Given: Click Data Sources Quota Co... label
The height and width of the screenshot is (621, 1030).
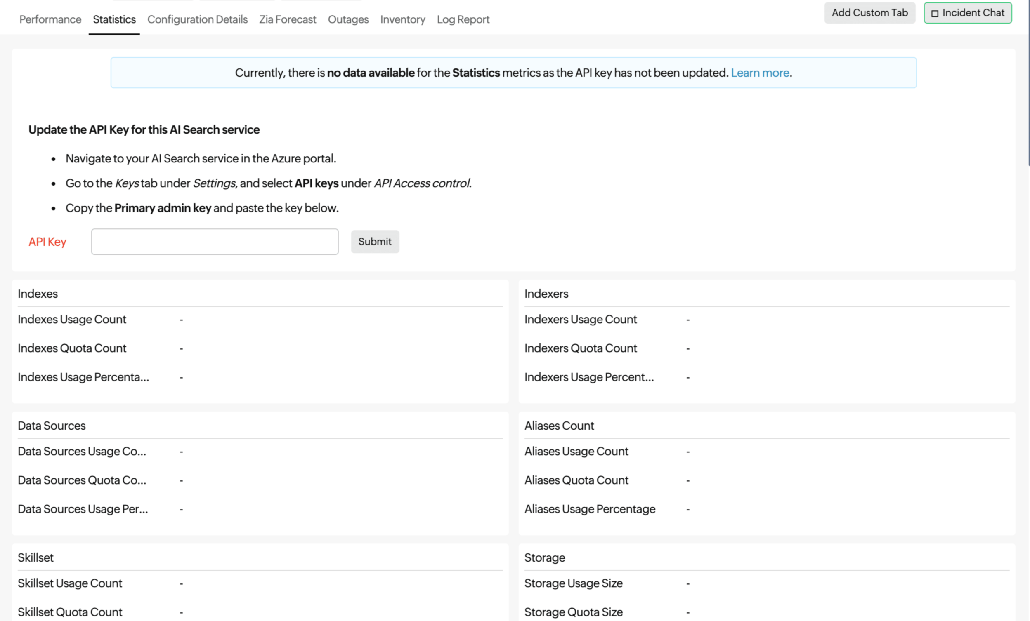Looking at the screenshot, I should tap(82, 480).
